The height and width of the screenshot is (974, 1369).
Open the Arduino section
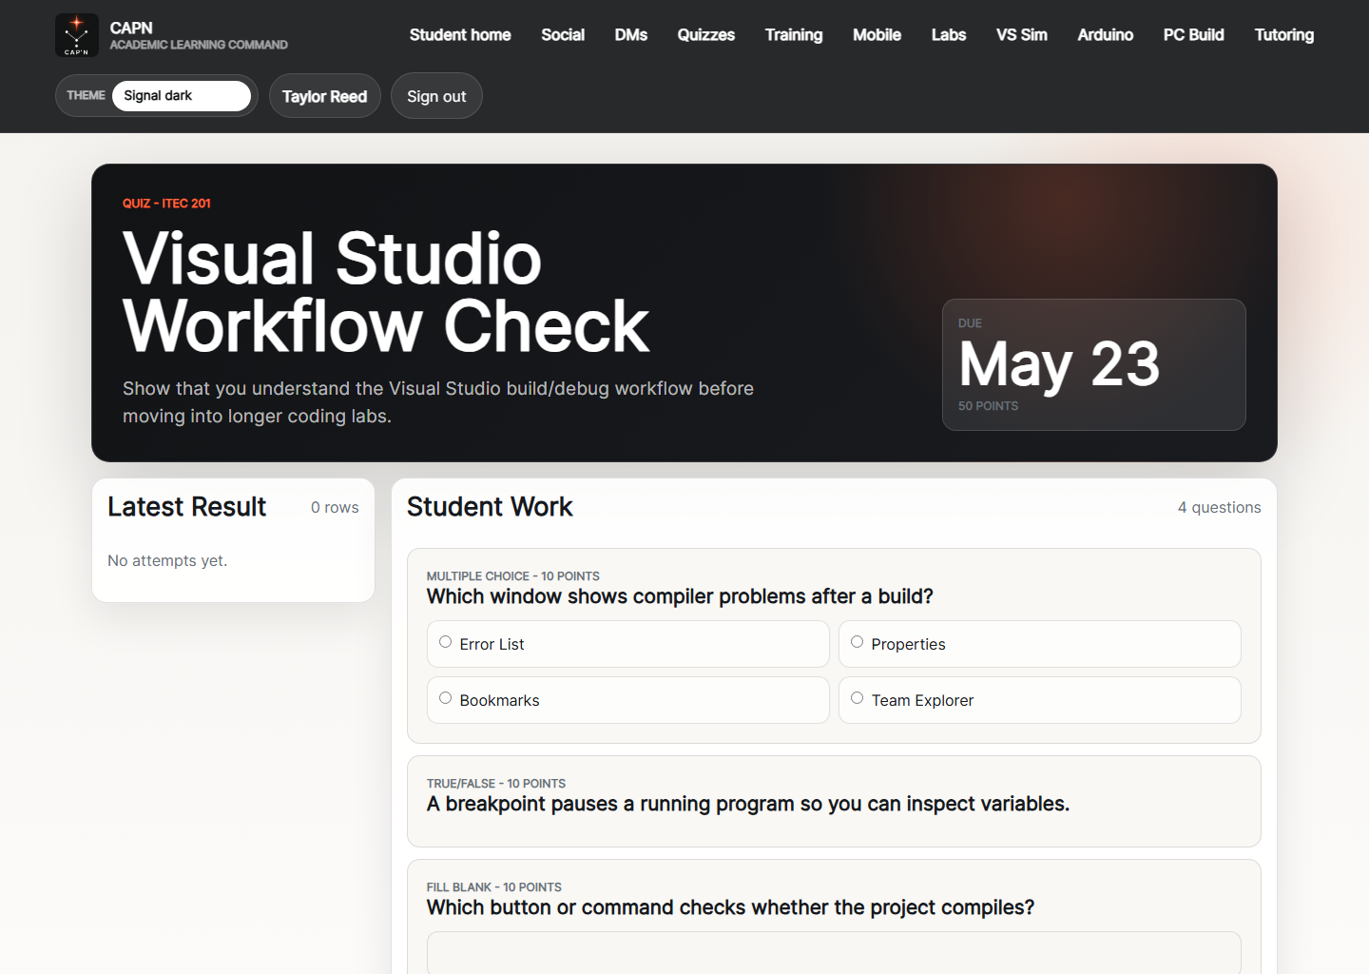pyautogui.click(x=1106, y=35)
